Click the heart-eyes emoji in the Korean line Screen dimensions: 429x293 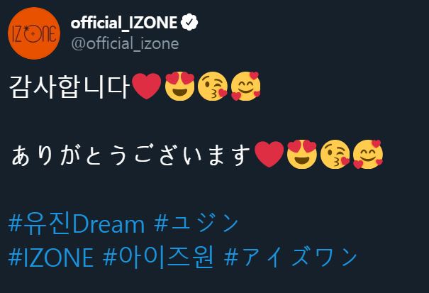tap(178, 87)
